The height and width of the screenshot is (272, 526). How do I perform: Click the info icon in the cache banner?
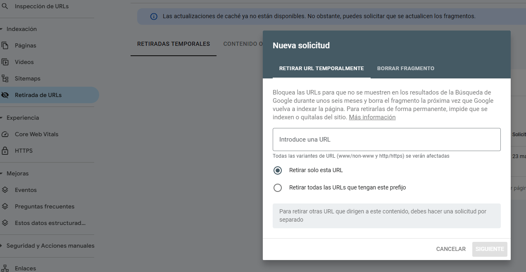click(154, 16)
